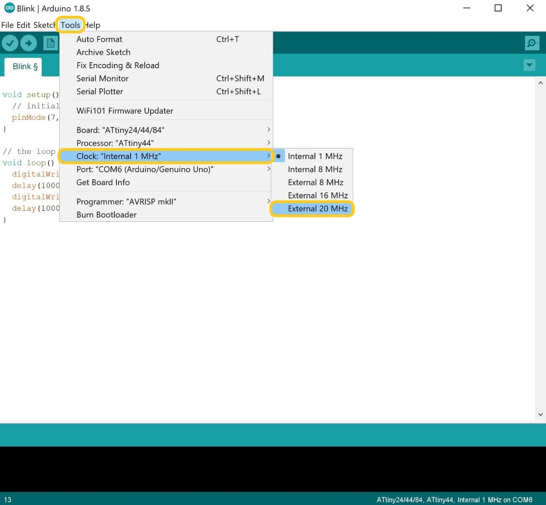Expand the Clock Internal 1 MHz submenu
546x505 pixels.
tap(166, 156)
